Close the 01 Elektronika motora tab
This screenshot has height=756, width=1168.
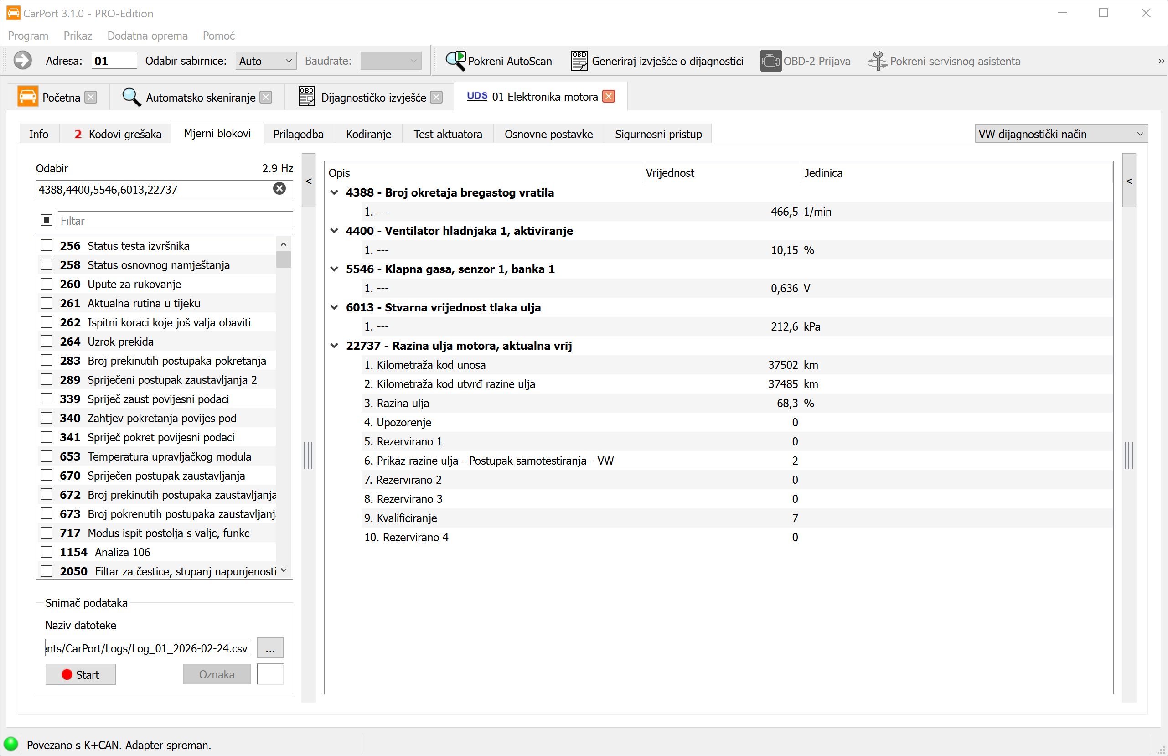point(609,96)
